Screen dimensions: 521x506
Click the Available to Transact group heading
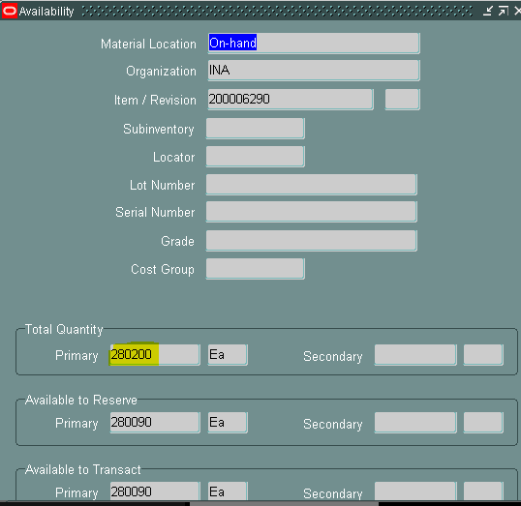point(83,469)
